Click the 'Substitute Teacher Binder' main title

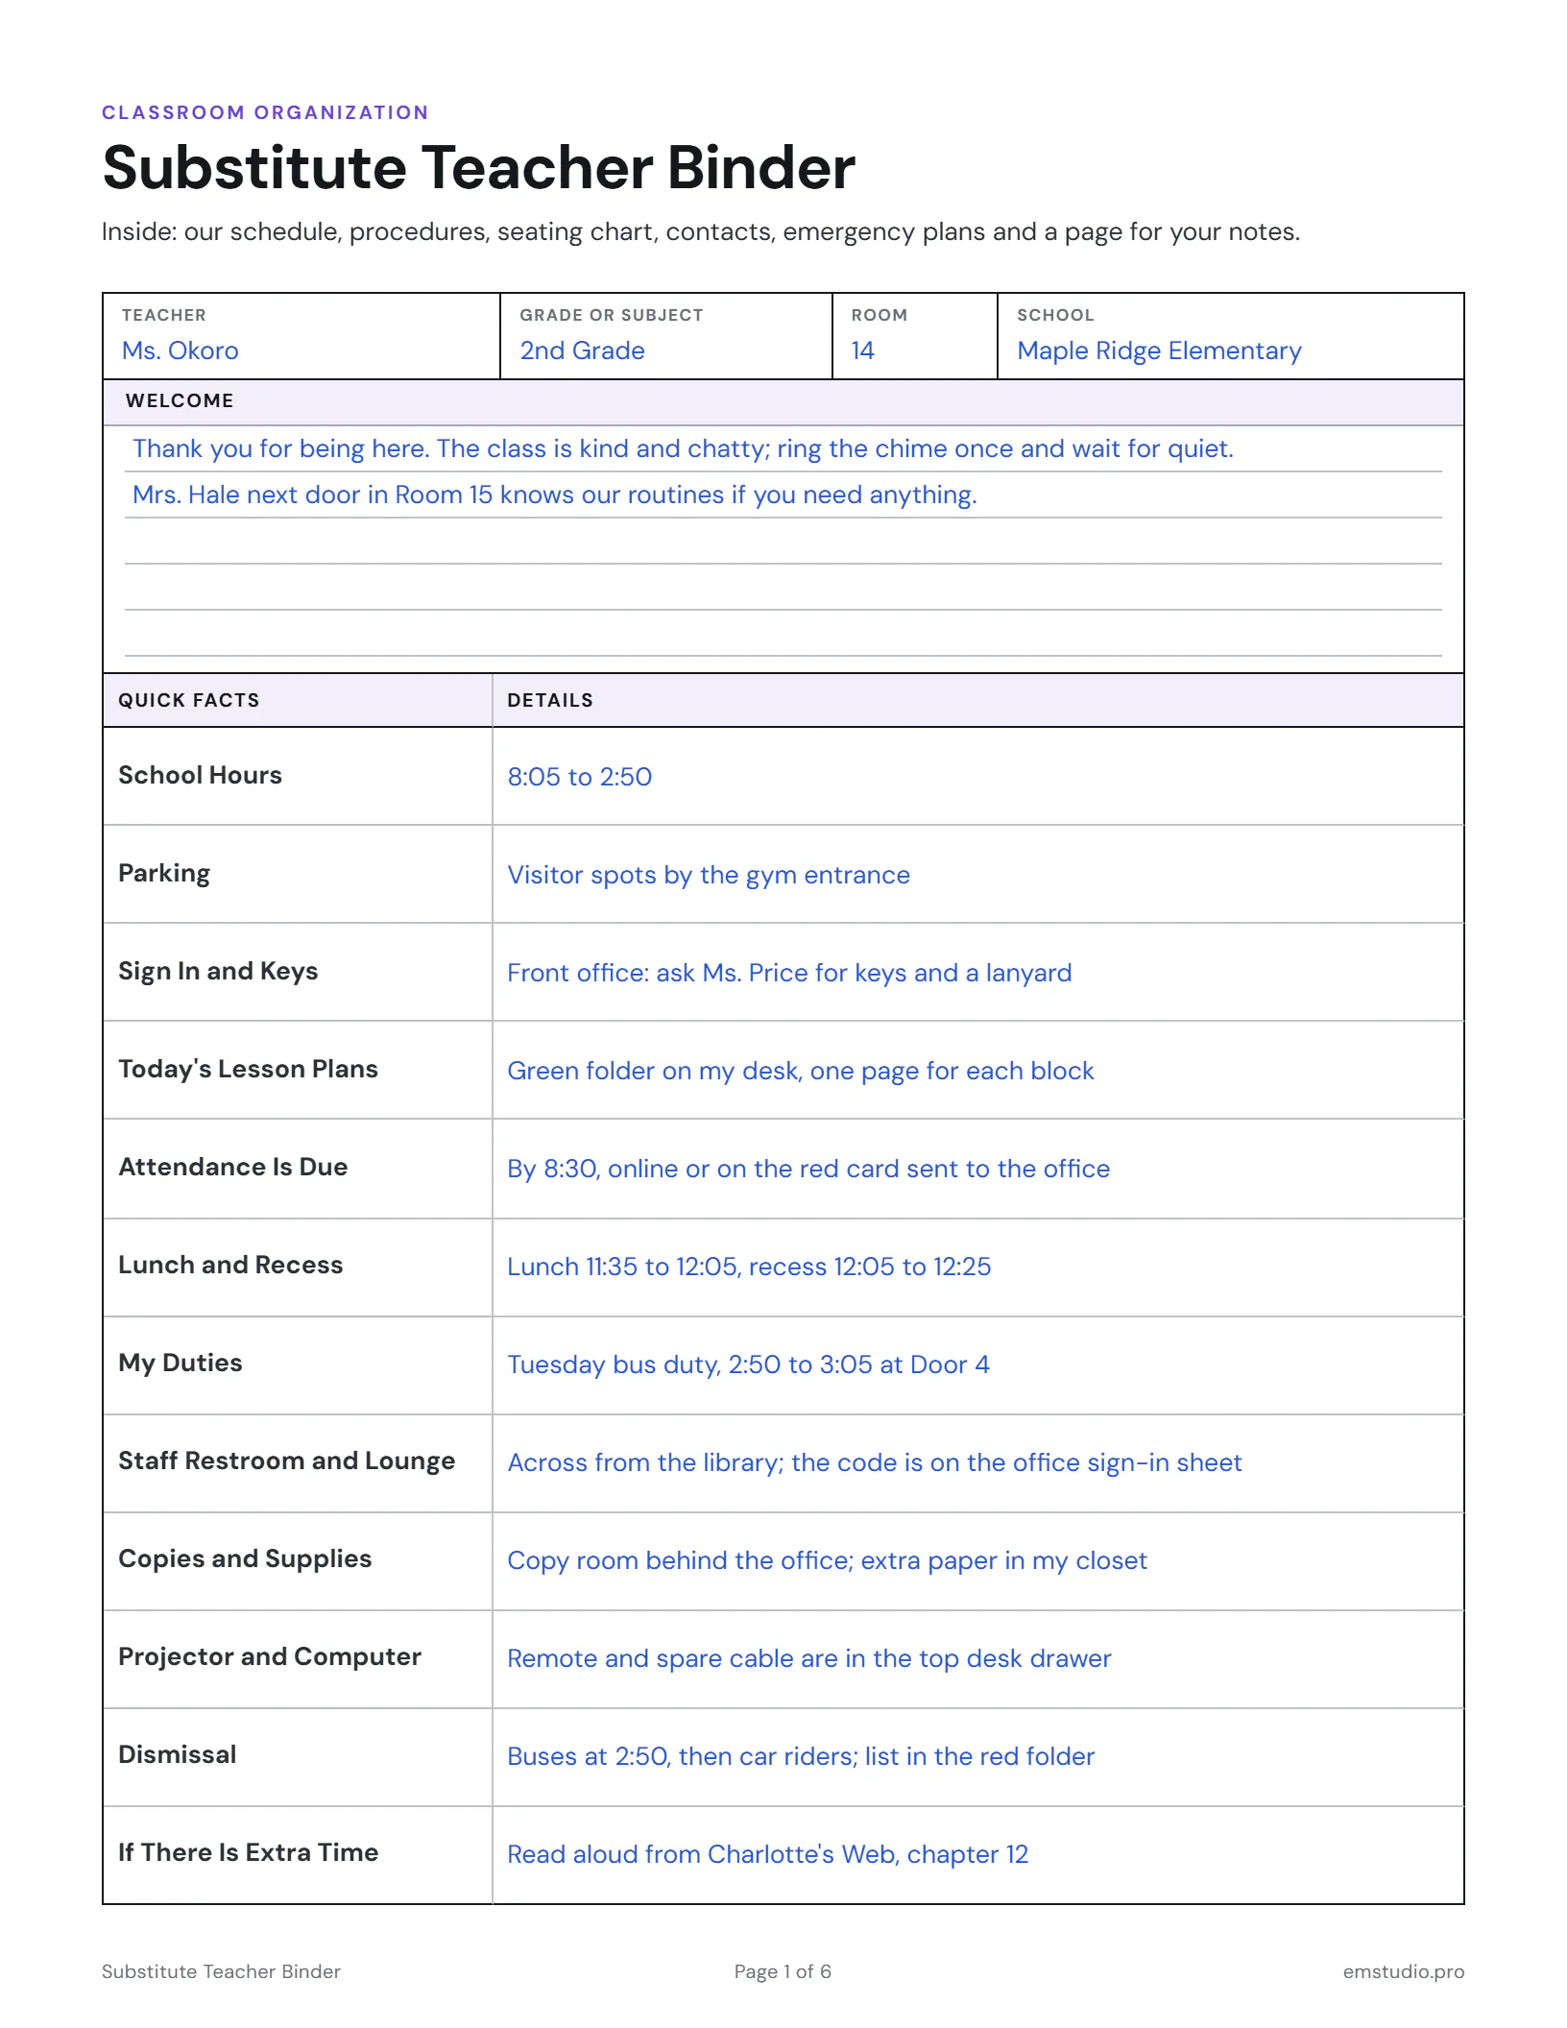[x=478, y=167]
